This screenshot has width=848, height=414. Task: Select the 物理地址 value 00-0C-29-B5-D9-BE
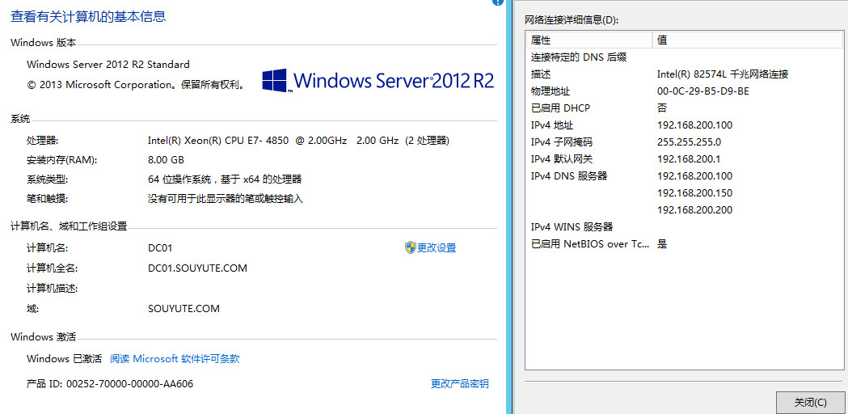[702, 91]
